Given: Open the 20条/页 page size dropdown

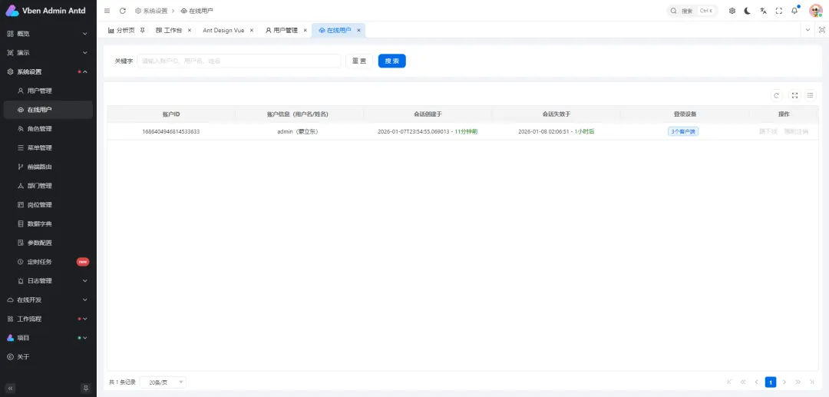Looking at the screenshot, I should (163, 382).
